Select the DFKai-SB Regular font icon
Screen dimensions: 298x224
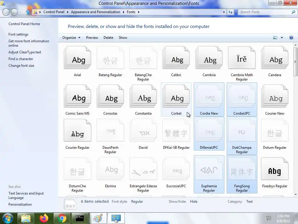click(x=176, y=130)
